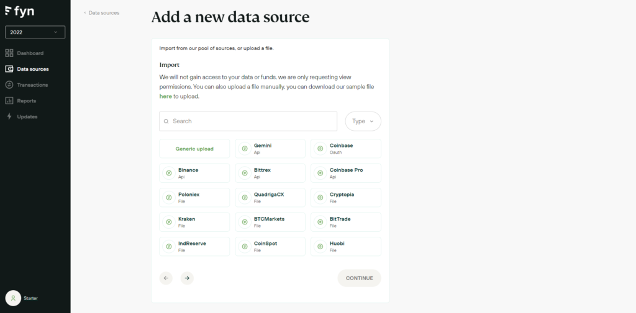
Task: Click the Transactions sidebar icon
Action: [x=9, y=85]
